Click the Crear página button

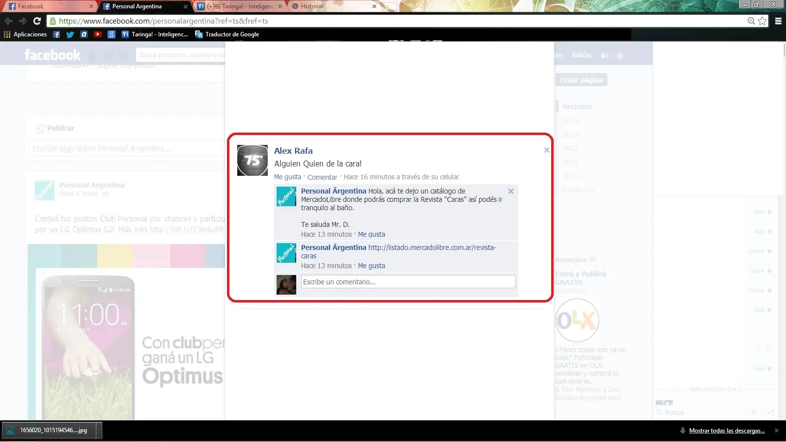click(582, 80)
